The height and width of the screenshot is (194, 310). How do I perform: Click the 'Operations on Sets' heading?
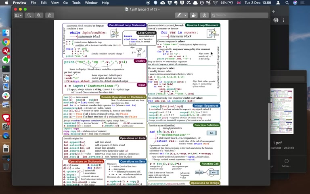(x=132, y=161)
